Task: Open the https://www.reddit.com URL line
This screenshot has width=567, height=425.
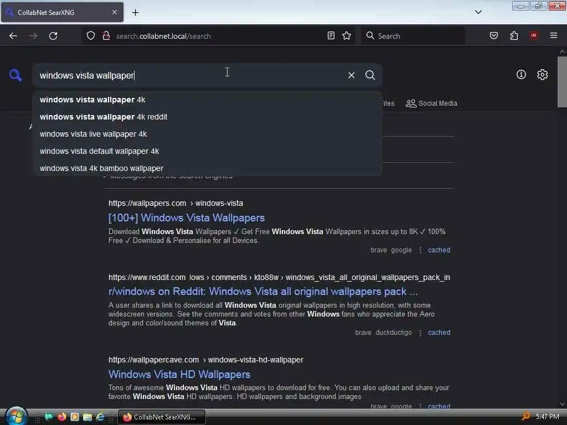Action: 279,277
